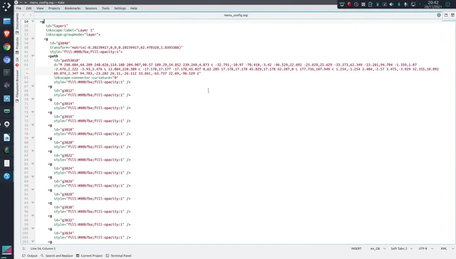Image resolution: width=456 pixels, height=259 pixels.
Task: Open Bluetooth settings in the tray
Action: pyautogui.click(x=399, y=5)
